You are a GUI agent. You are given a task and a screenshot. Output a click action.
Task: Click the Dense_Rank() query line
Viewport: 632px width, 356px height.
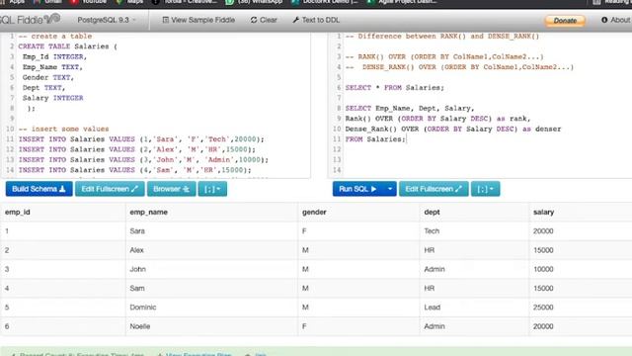tap(453, 129)
